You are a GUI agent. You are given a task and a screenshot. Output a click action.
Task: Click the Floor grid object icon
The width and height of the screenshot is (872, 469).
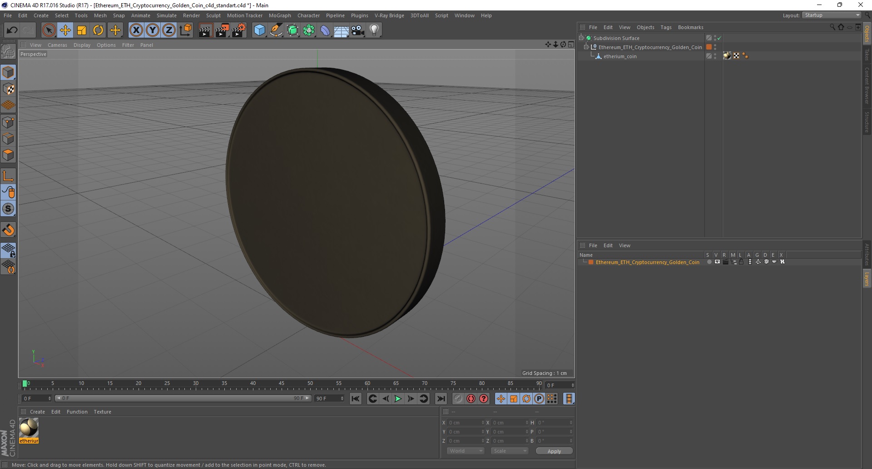click(x=342, y=30)
